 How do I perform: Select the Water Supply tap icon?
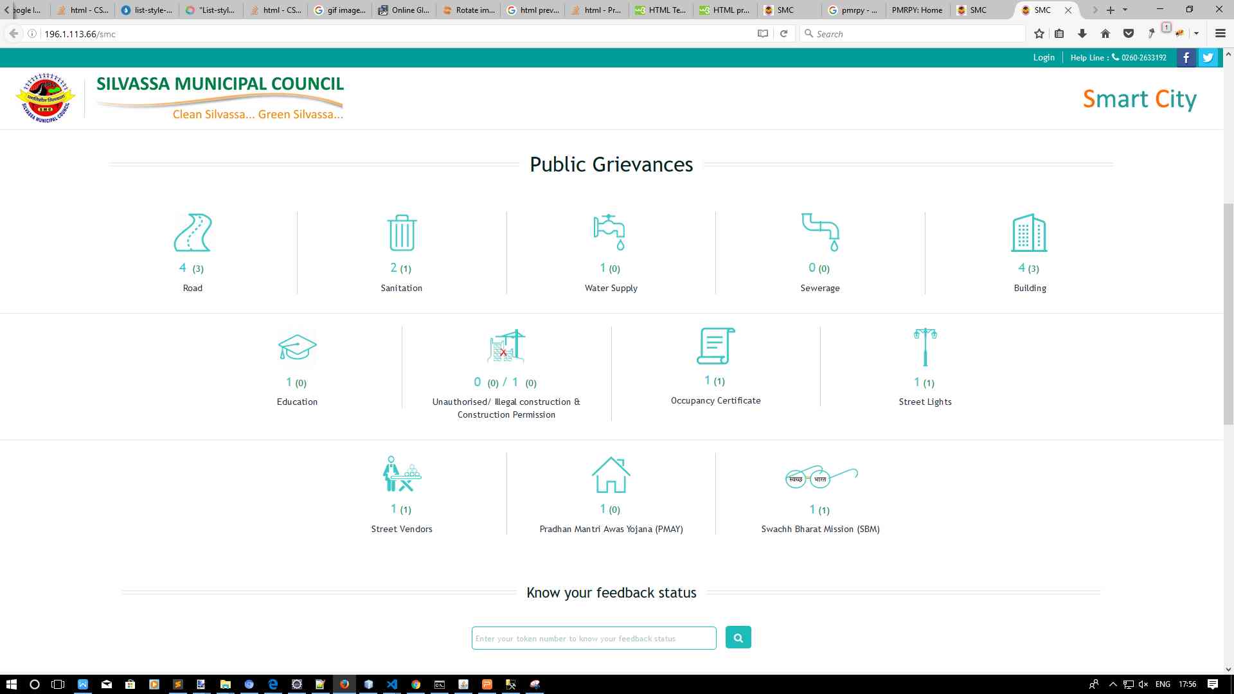coord(610,232)
